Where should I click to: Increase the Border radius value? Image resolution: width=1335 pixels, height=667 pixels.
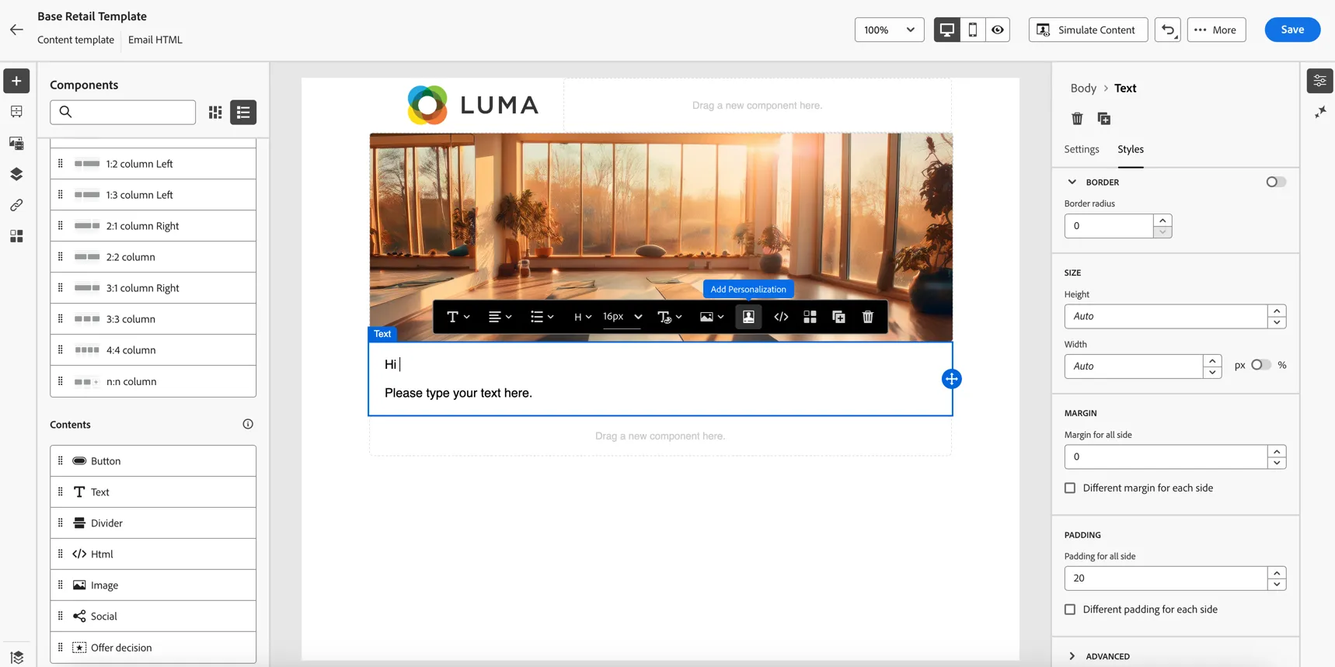coord(1162,221)
